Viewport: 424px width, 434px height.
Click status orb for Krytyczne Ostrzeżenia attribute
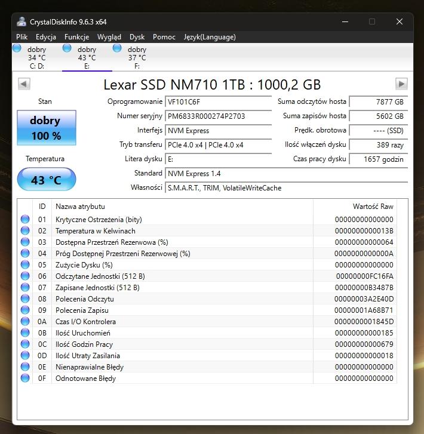(x=25, y=220)
